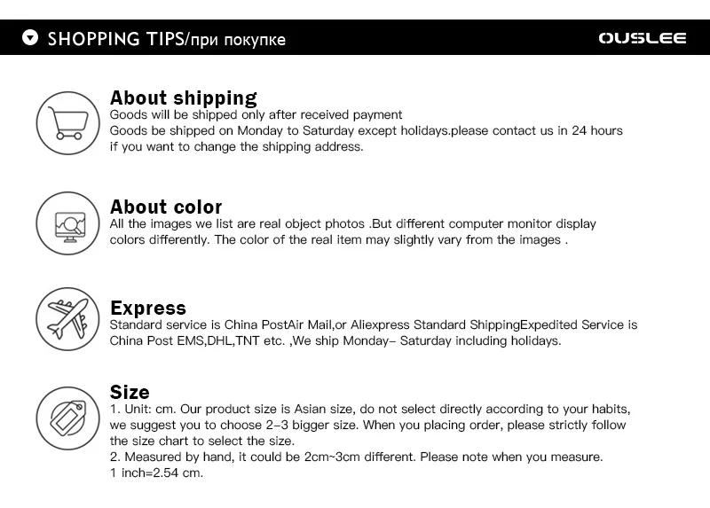Click the Express heading
Image resolution: width=710 pixels, height=508 pixels.
[148, 308]
